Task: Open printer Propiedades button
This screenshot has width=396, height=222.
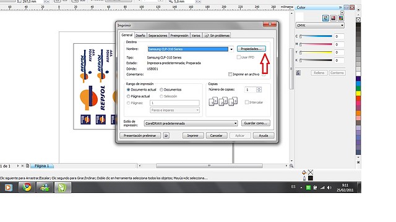Action: (251, 49)
